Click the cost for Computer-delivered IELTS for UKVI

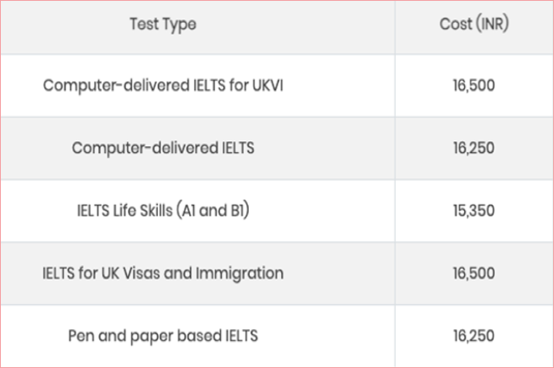click(474, 86)
